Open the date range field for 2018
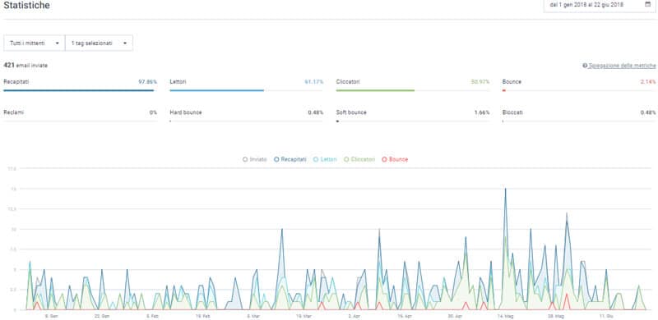This screenshot has height=320, width=658. click(x=600, y=5)
